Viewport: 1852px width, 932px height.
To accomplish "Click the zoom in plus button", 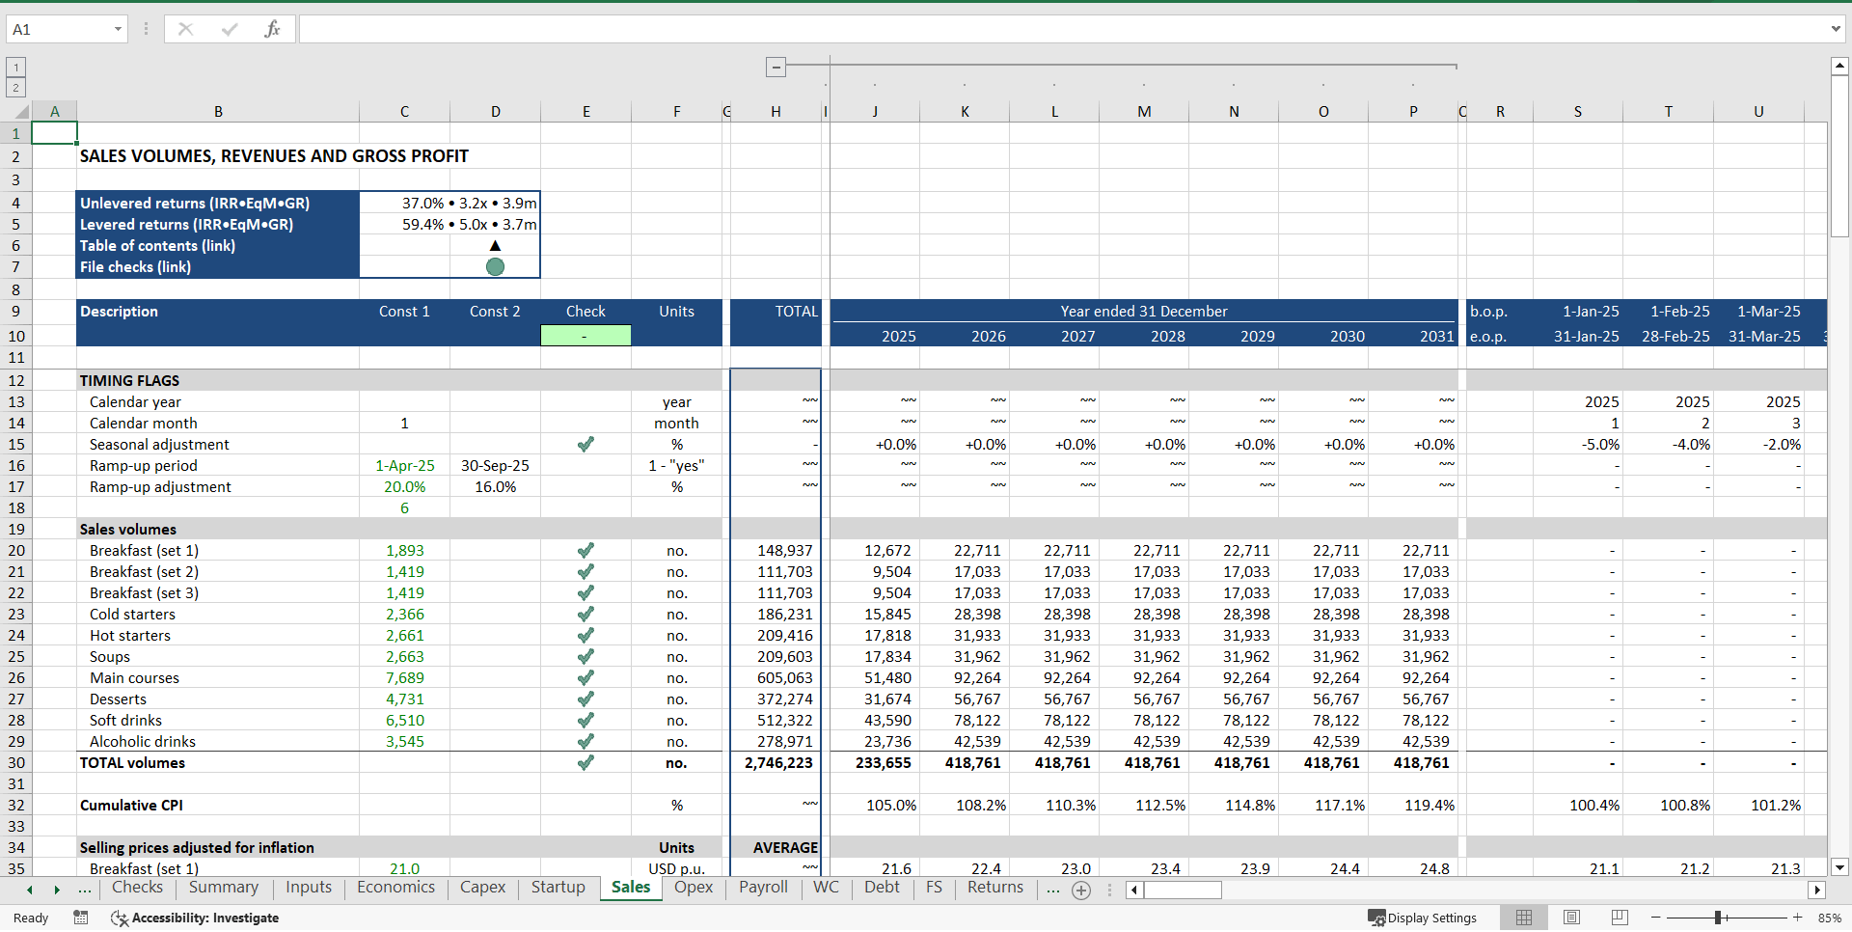I will [x=1798, y=918].
